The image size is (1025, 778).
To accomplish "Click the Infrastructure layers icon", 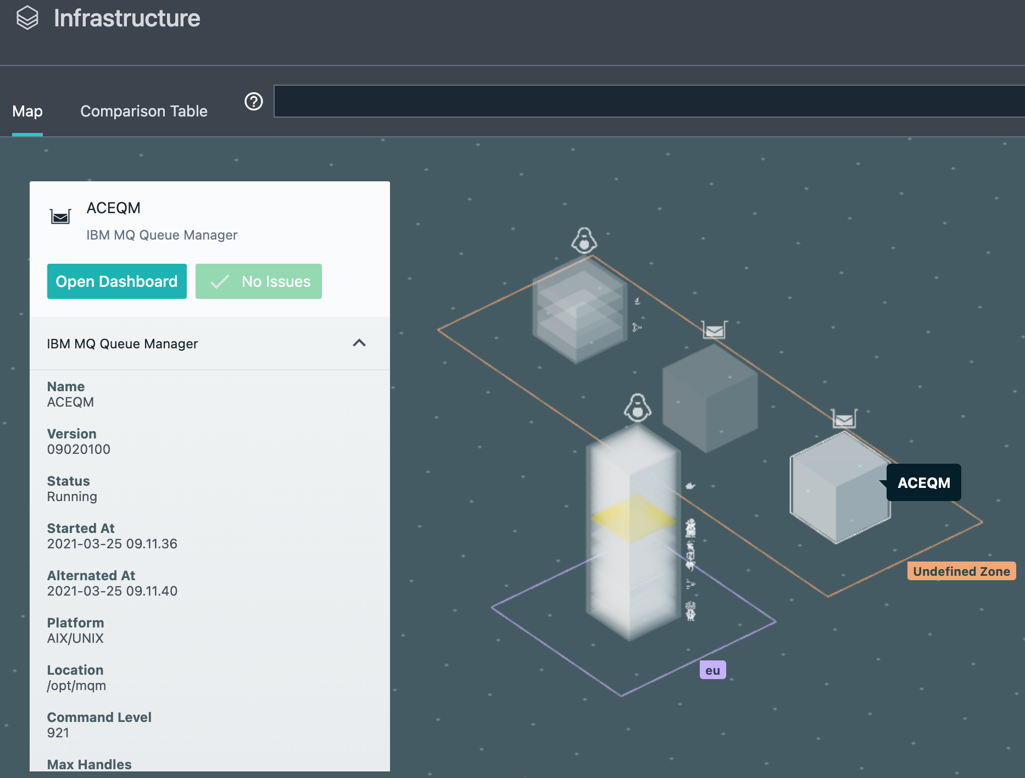I will (27, 18).
